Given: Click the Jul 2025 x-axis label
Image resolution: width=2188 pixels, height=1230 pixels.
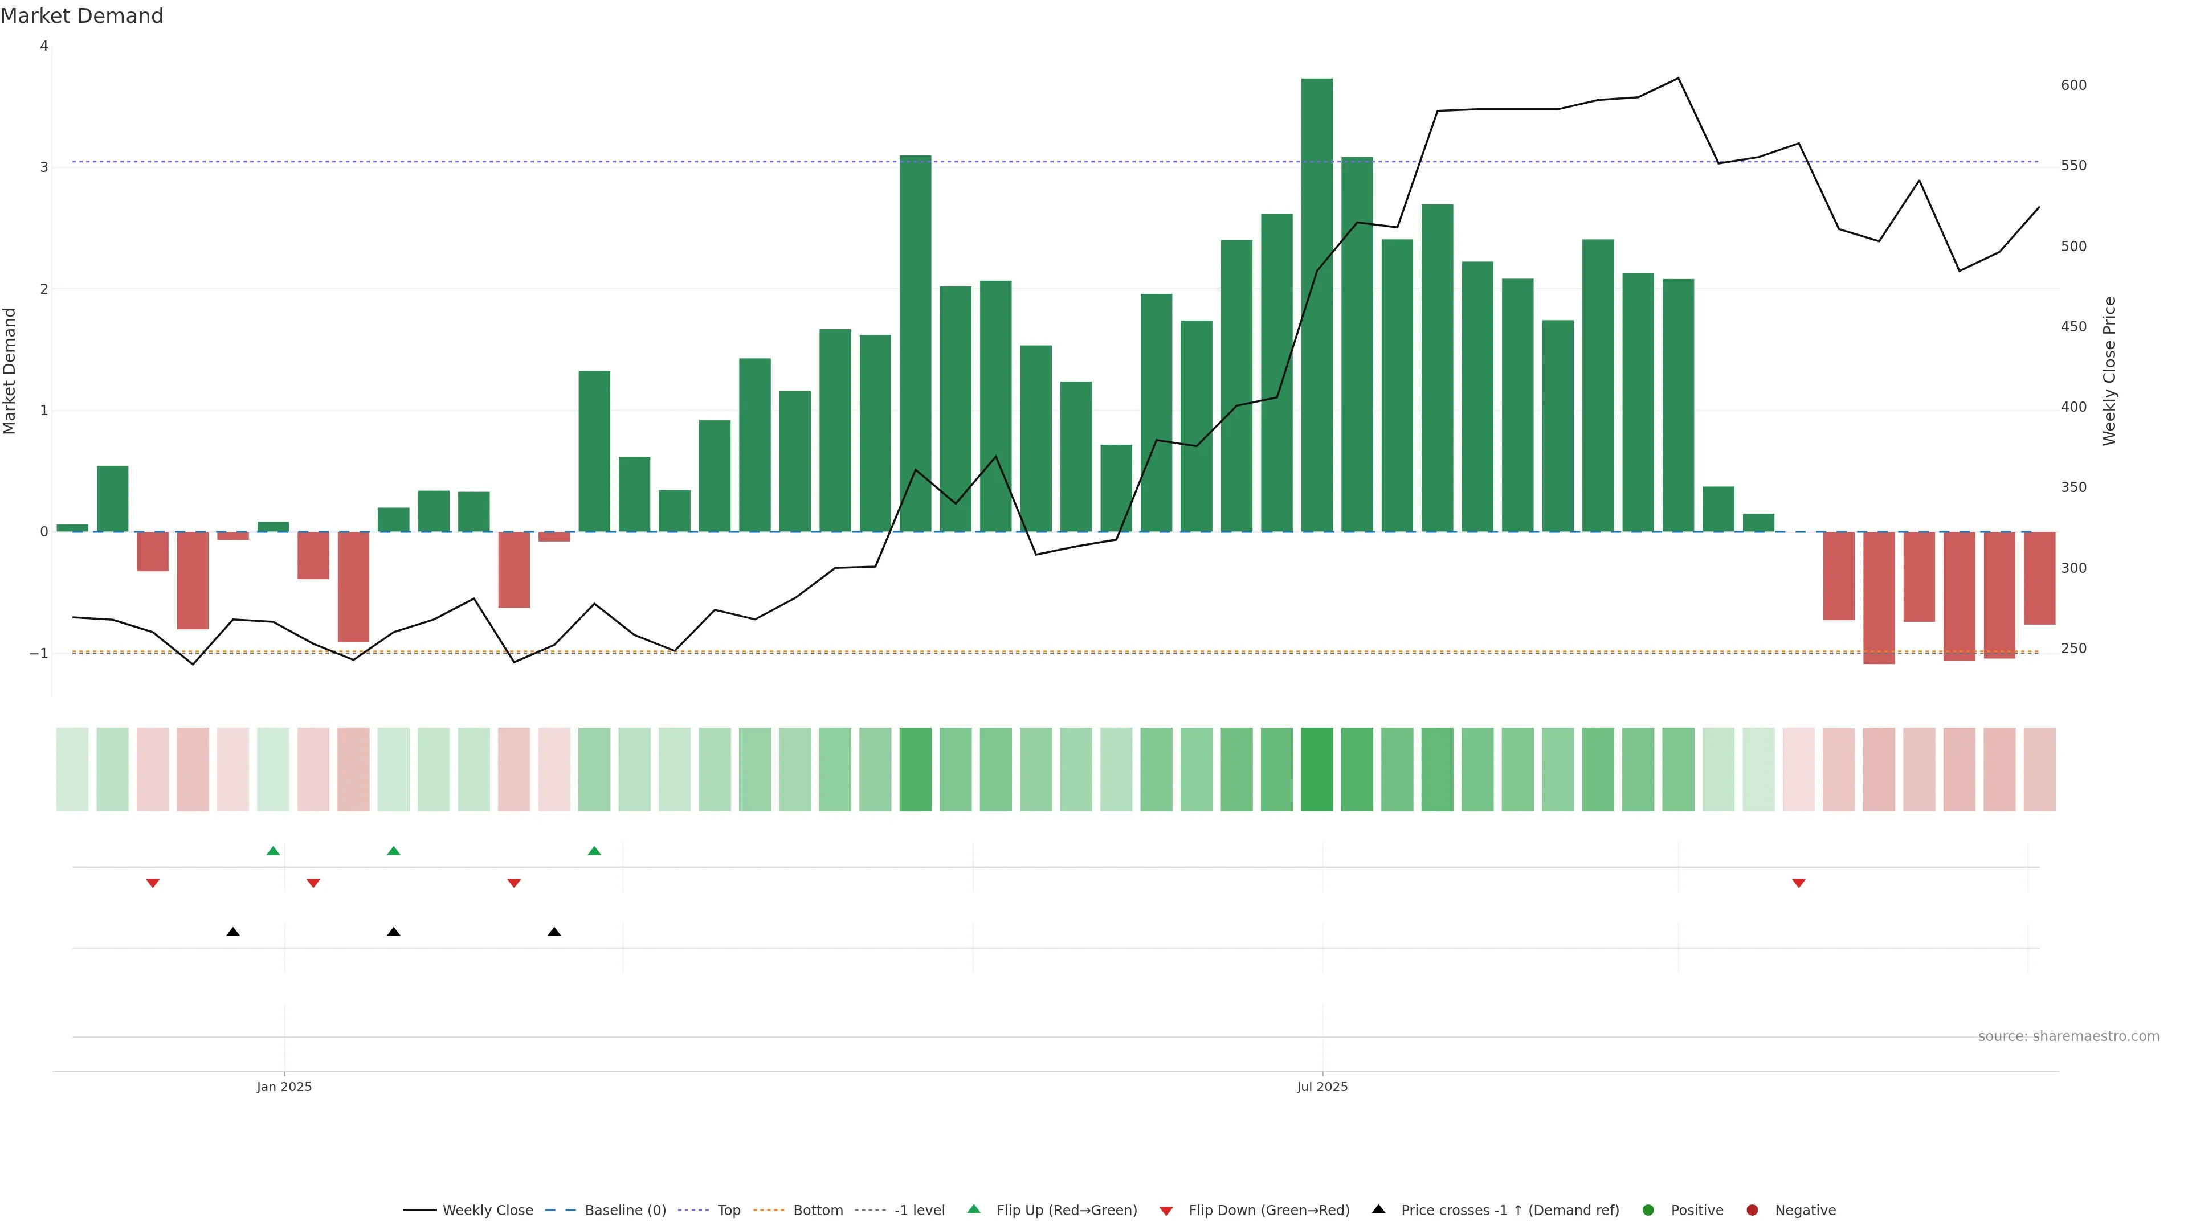Looking at the screenshot, I should click(1322, 1086).
